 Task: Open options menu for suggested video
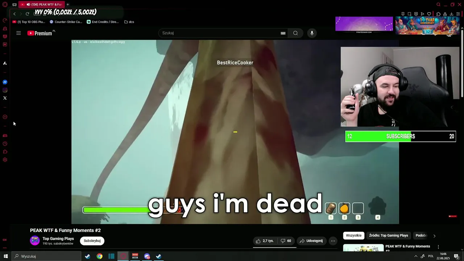438,247
